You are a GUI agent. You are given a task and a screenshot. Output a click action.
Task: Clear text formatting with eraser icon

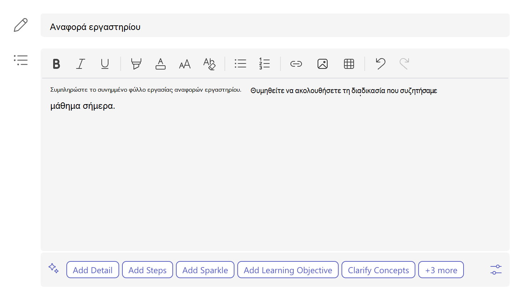tap(209, 64)
